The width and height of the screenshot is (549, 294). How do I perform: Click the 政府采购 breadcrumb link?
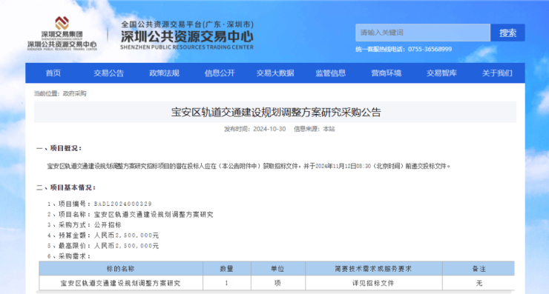[x=75, y=93]
